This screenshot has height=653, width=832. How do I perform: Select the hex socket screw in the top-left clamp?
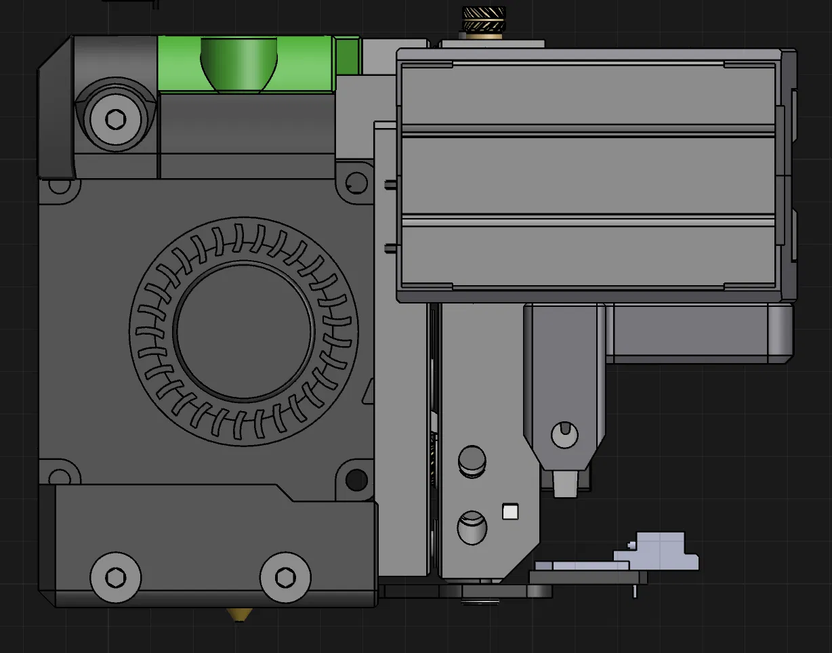tap(116, 120)
